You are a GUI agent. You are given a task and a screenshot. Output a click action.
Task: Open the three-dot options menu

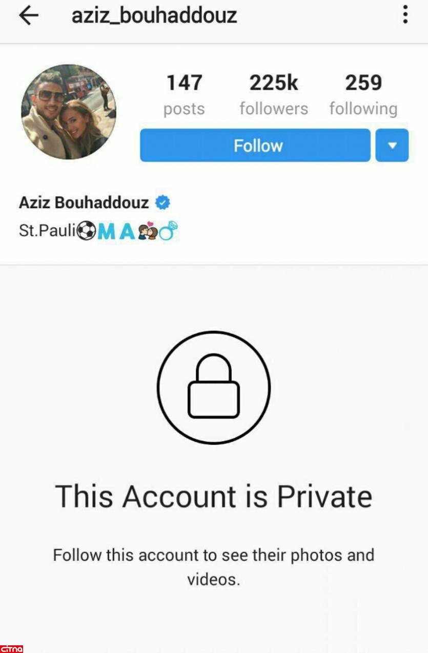tap(405, 15)
